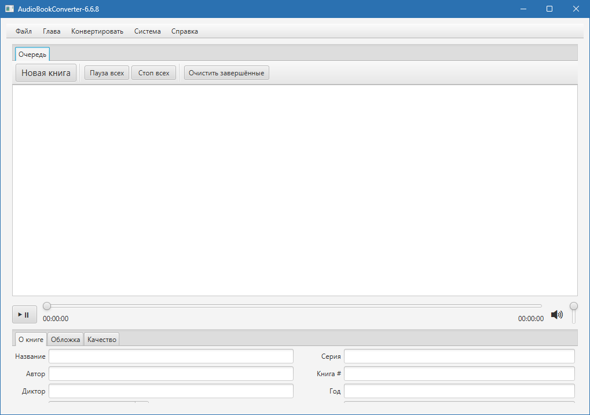590x415 pixels.
Task: Switch to the Обложка tab
Action: point(65,339)
